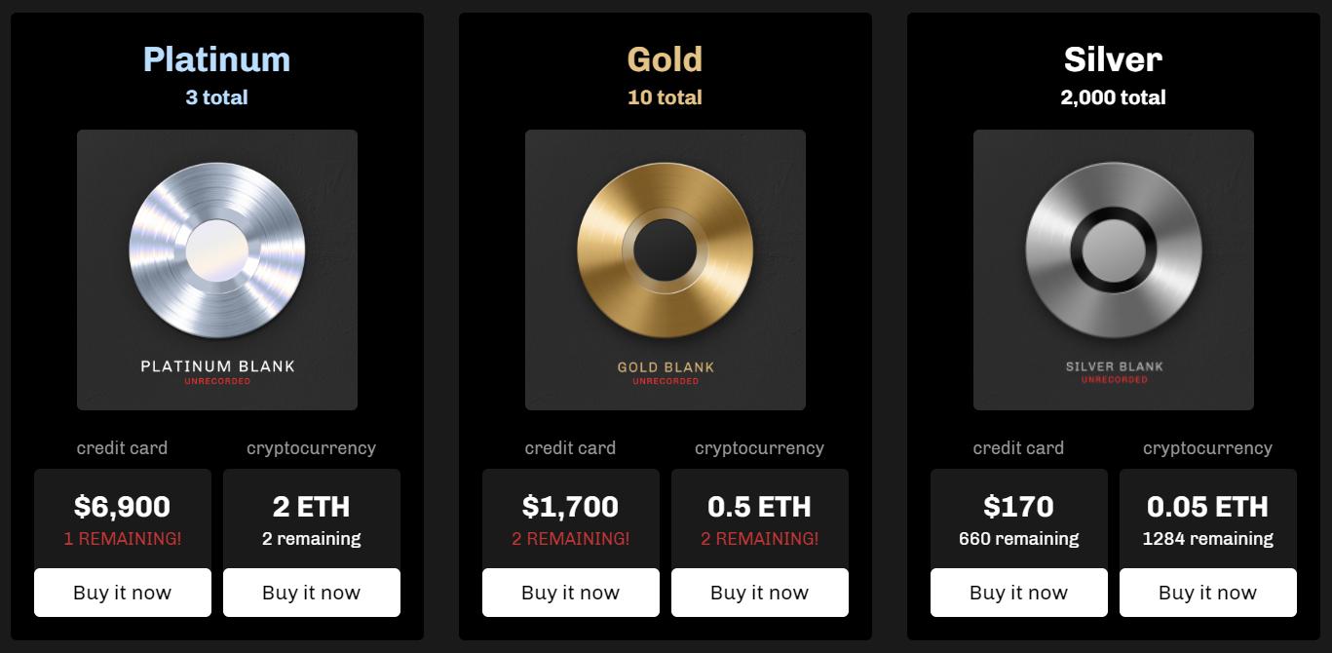Buy Silver with credit card for $170
Screen dimensions: 1332x653
click(1019, 593)
